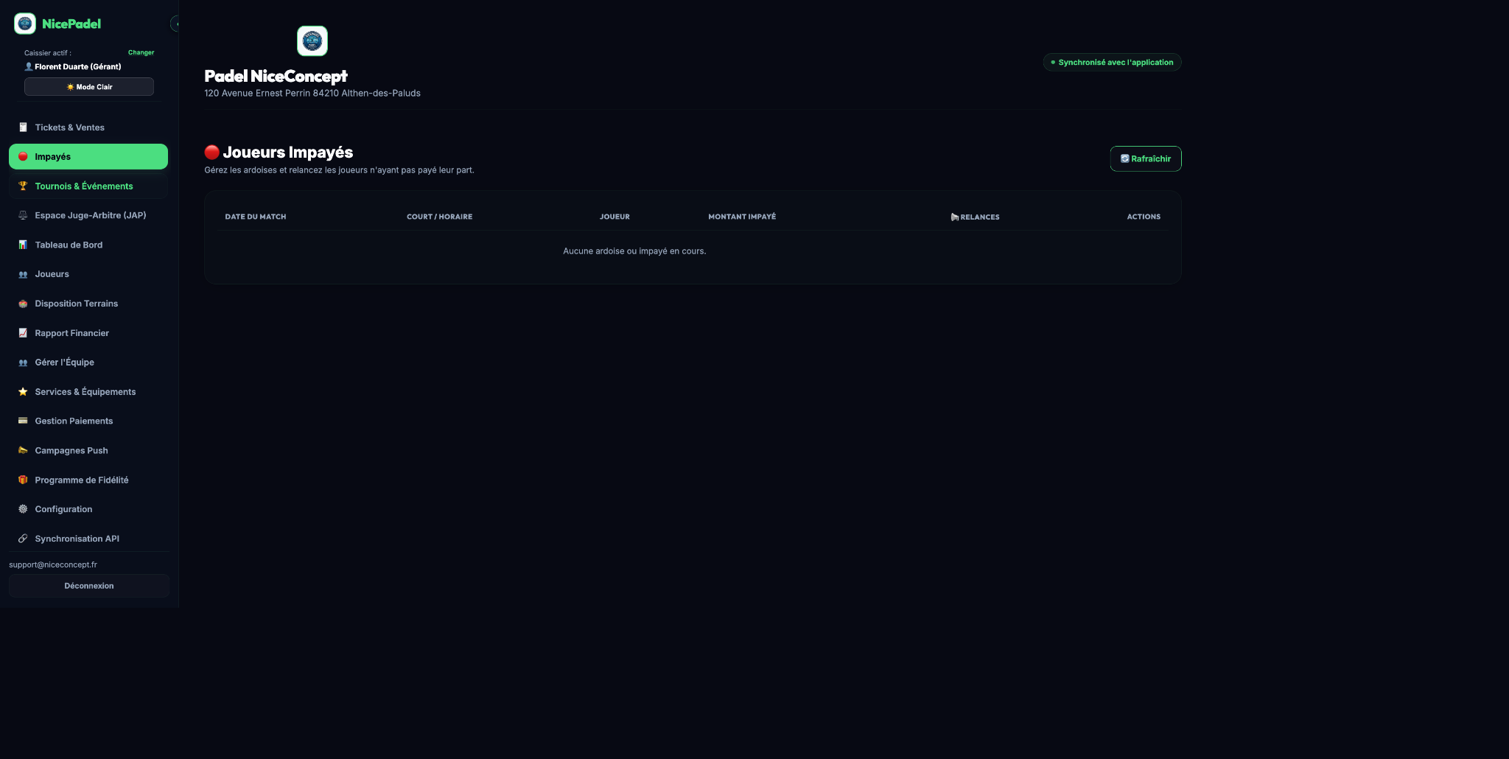Viewport: 1509px width, 759px height.
Task: Click the Padel NiceConcept club logo
Action: click(312, 41)
